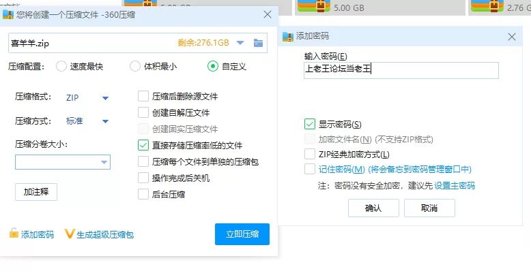Enable 操作完成后关机 checkbox
The width and height of the screenshot is (531, 271).
tap(143, 178)
